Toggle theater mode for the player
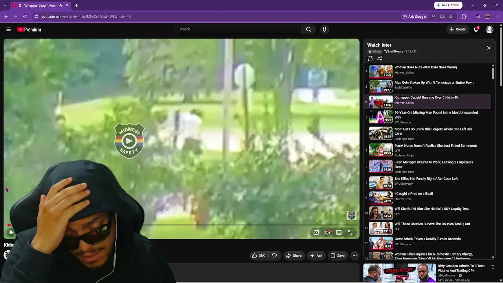Viewport: 503px width, 283px height. coord(339,232)
